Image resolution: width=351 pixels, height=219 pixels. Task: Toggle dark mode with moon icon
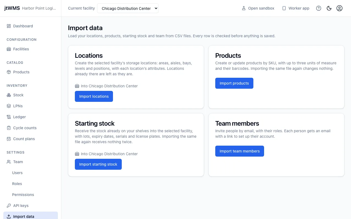pos(329,8)
